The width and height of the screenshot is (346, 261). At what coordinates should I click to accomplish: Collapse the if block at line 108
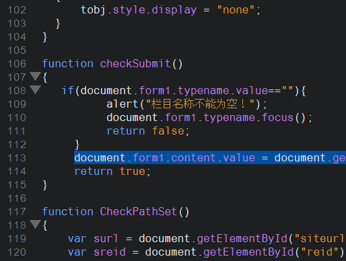pos(35,90)
